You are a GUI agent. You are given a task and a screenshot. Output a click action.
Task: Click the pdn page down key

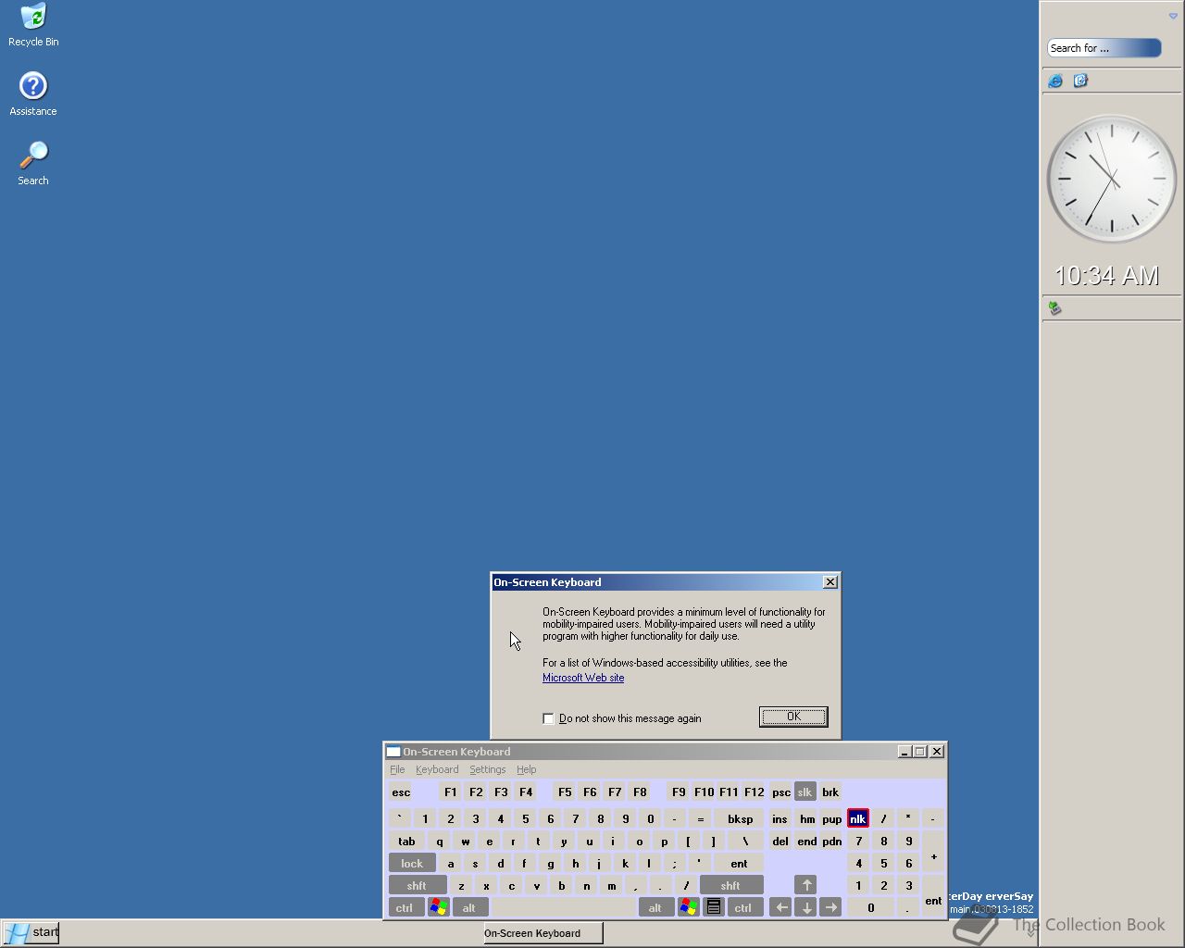[831, 841]
